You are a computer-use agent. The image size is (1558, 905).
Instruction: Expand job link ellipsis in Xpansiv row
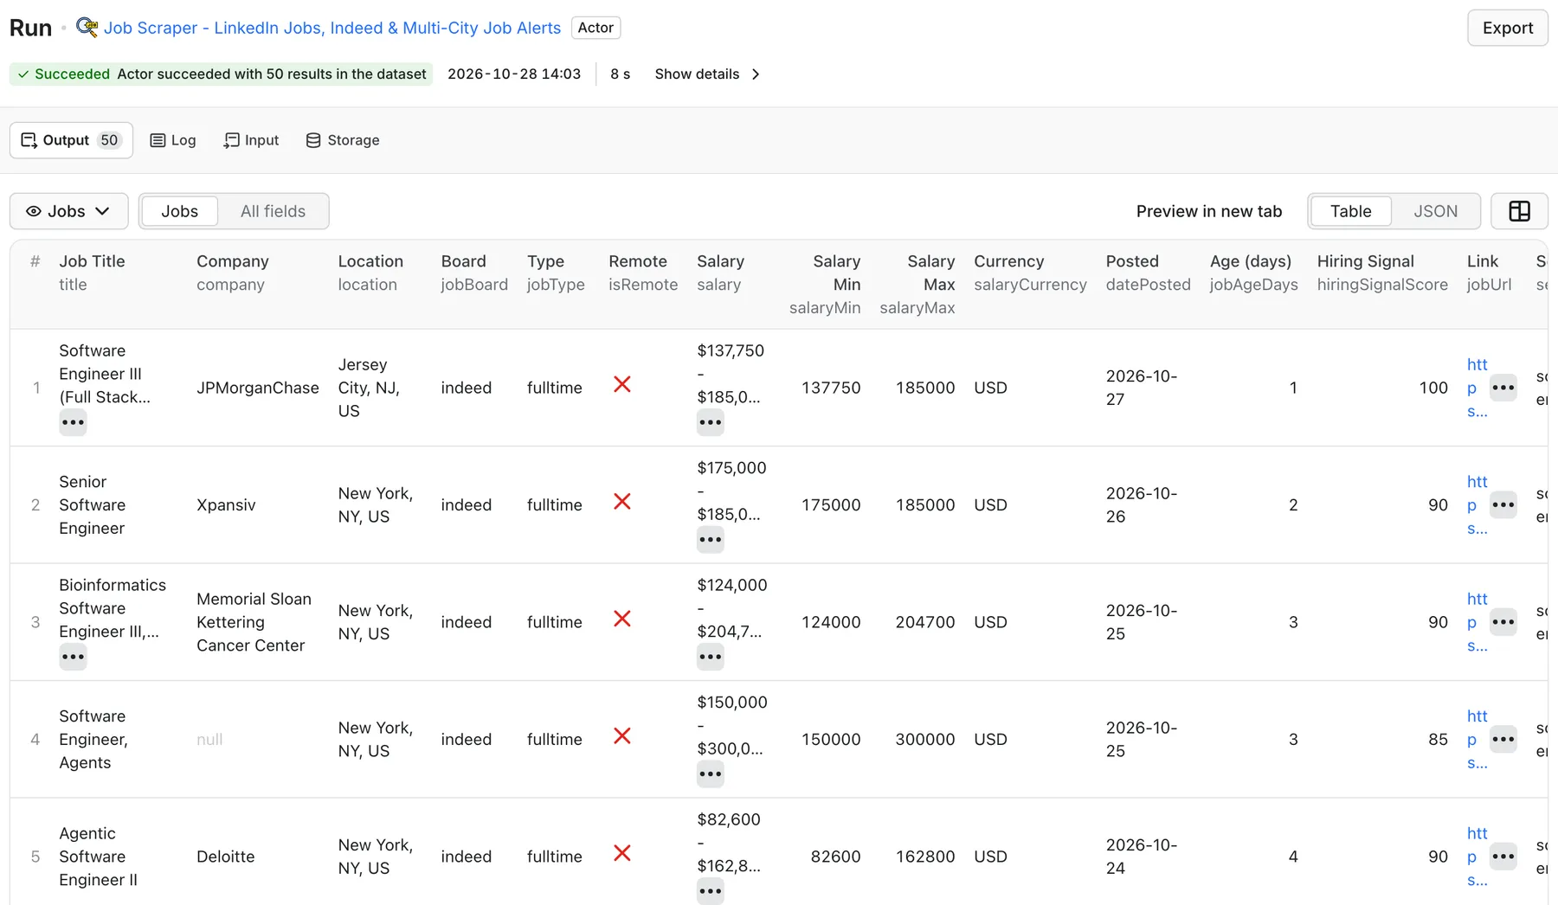[x=1503, y=504]
